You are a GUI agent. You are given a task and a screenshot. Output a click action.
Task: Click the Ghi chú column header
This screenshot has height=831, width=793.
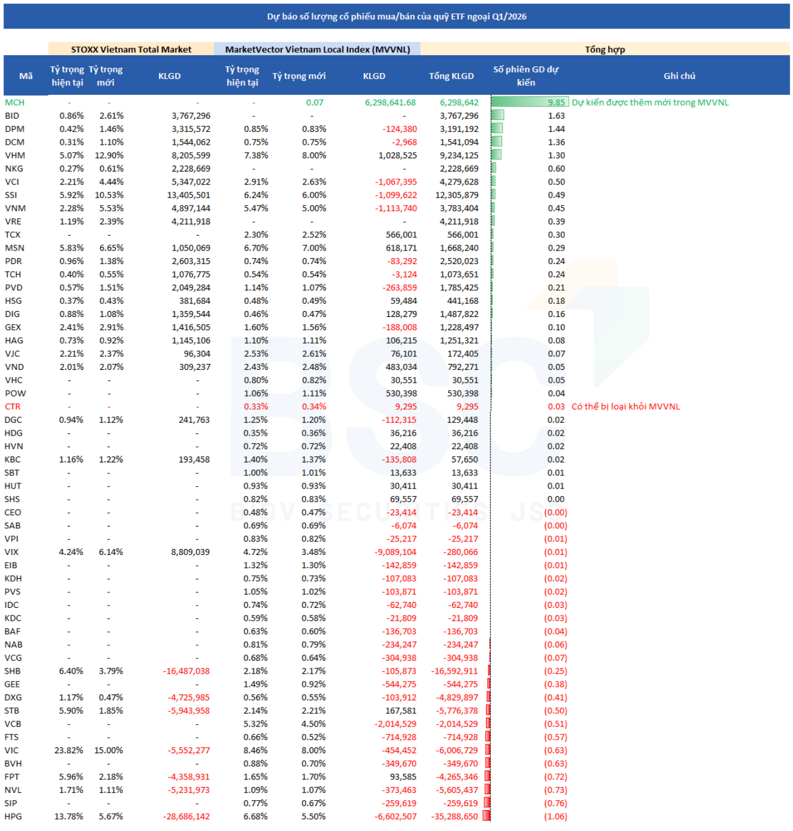coord(679,76)
